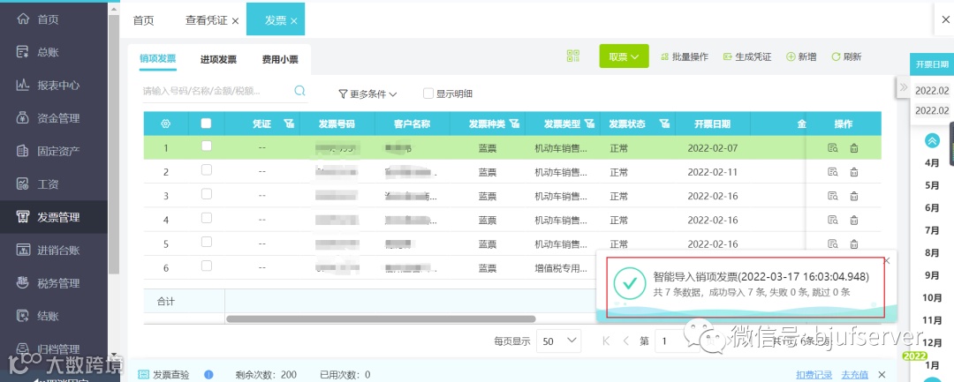Open table column settings gear icon
Image resolution: width=954 pixels, height=382 pixels.
point(165,124)
